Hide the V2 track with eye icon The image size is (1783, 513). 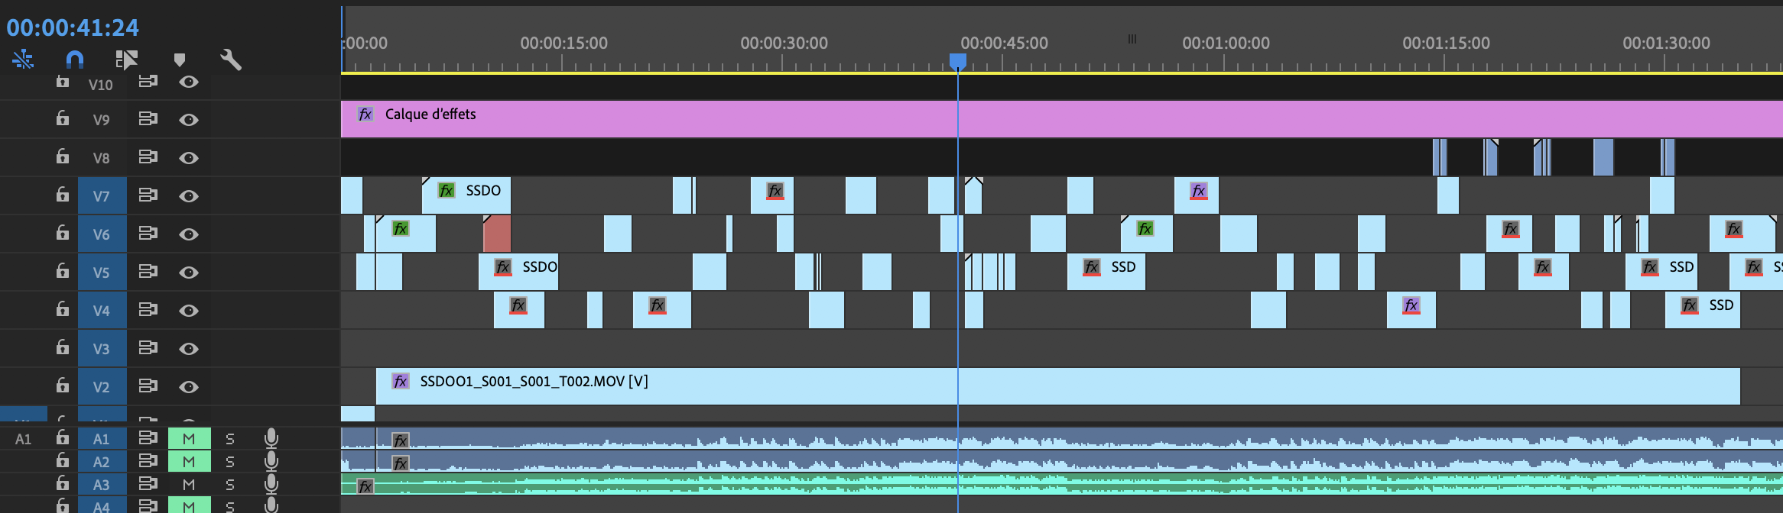pyautogui.click(x=189, y=387)
